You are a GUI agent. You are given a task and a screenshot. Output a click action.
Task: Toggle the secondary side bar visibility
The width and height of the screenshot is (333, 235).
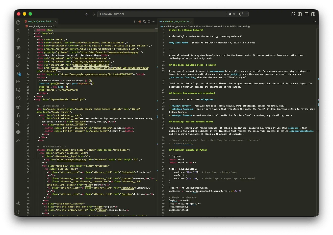click(x=313, y=14)
